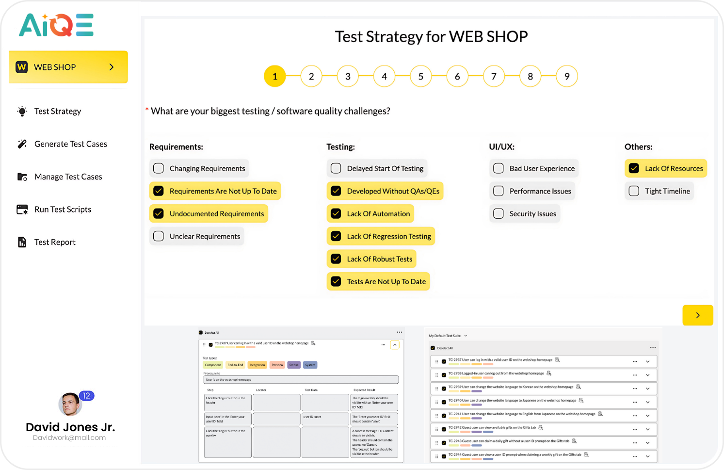
Task: Click the Generate Test Cases wand icon
Action: (x=22, y=144)
